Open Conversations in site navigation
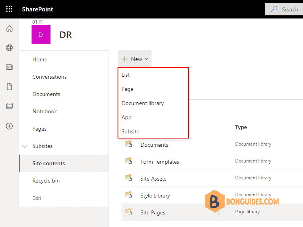The height and width of the screenshot is (227, 303). (x=49, y=77)
